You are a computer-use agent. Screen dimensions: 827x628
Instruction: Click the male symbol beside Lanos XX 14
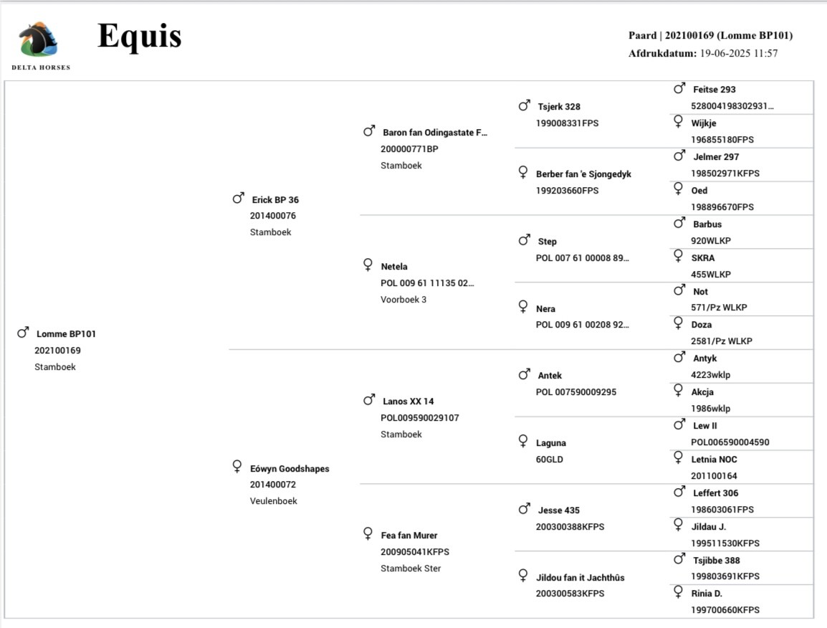tap(369, 400)
